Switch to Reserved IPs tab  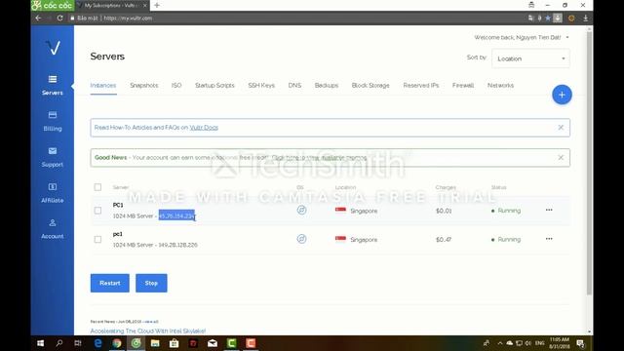tap(421, 85)
